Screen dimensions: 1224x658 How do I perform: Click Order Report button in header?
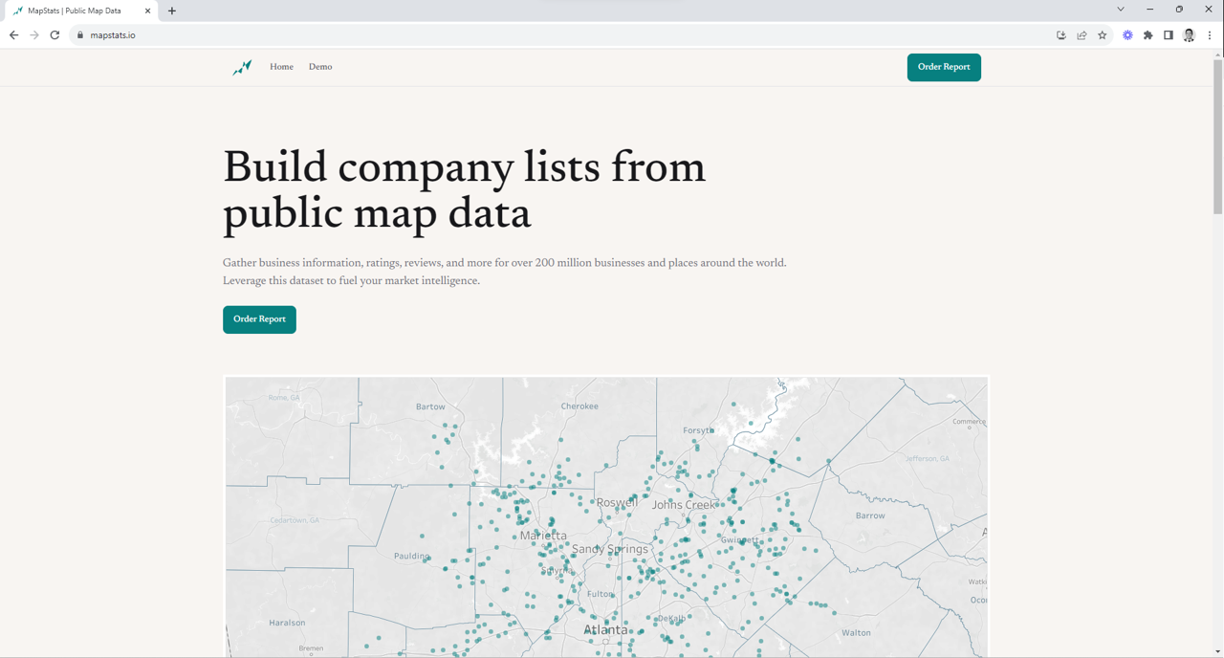pyautogui.click(x=944, y=67)
